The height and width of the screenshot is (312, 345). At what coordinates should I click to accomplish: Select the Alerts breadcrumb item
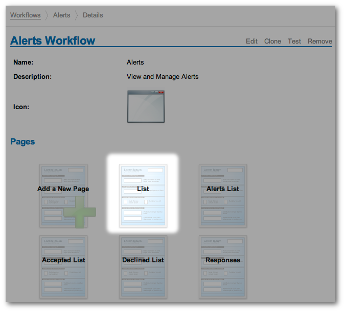(62, 15)
